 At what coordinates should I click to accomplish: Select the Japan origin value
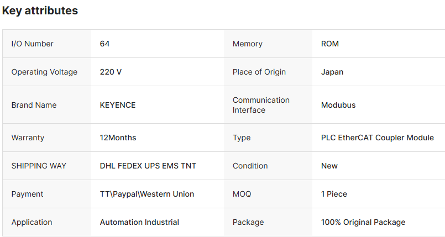(332, 72)
